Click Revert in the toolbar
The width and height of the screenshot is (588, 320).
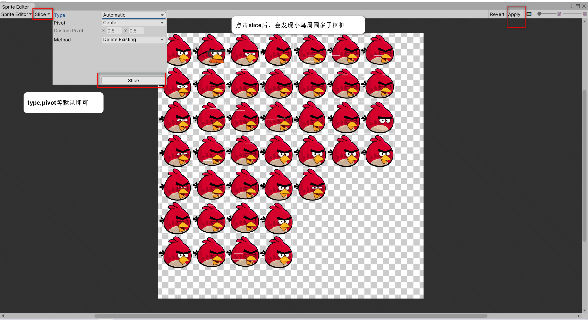497,14
